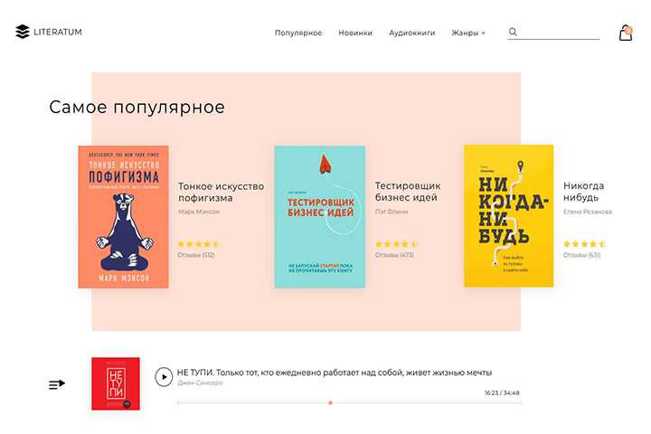This screenshot has width=651, height=434.
Task: Select audiobook author Джен Синсеро
Action: 200,383
